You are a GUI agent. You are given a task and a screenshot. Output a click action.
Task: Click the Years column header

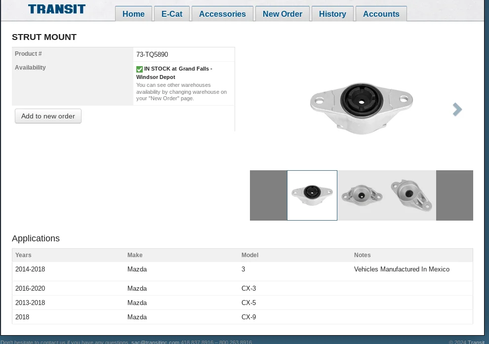tap(23, 255)
